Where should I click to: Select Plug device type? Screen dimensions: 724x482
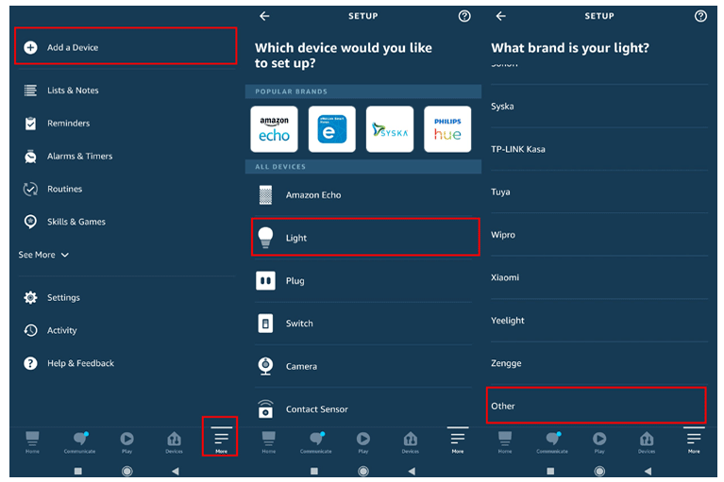tap(363, 280)
